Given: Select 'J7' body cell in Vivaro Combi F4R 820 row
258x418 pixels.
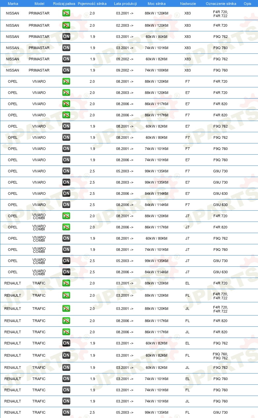Looking at the screenshot, I should coord(187,227).
